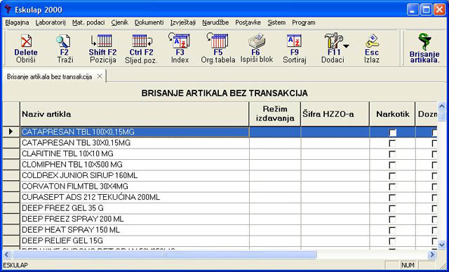Select row CLOMIPHEN TBL 10X500 MG
This screenshot has height=272, width=449.
tap(220, 165)
